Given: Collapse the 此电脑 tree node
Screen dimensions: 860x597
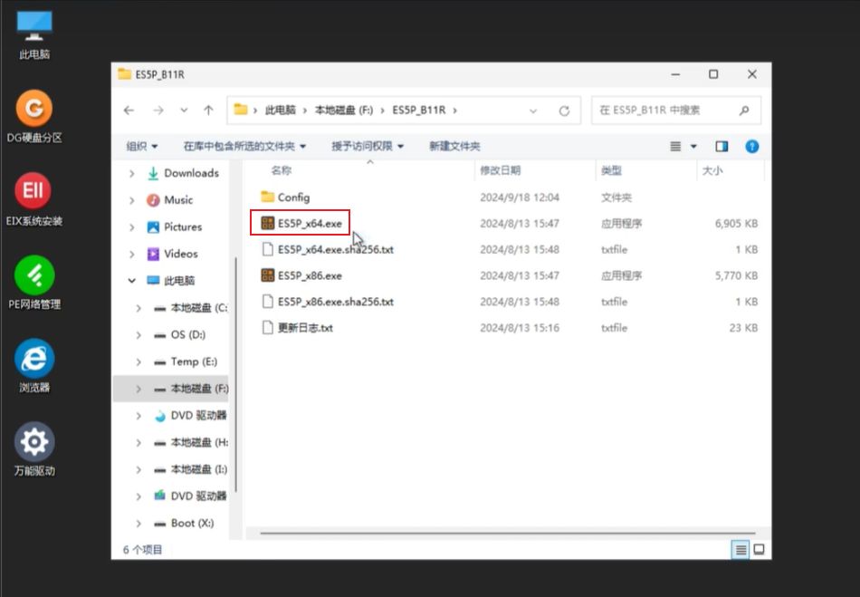Looking at the screenshot, I should click(132, 281).
